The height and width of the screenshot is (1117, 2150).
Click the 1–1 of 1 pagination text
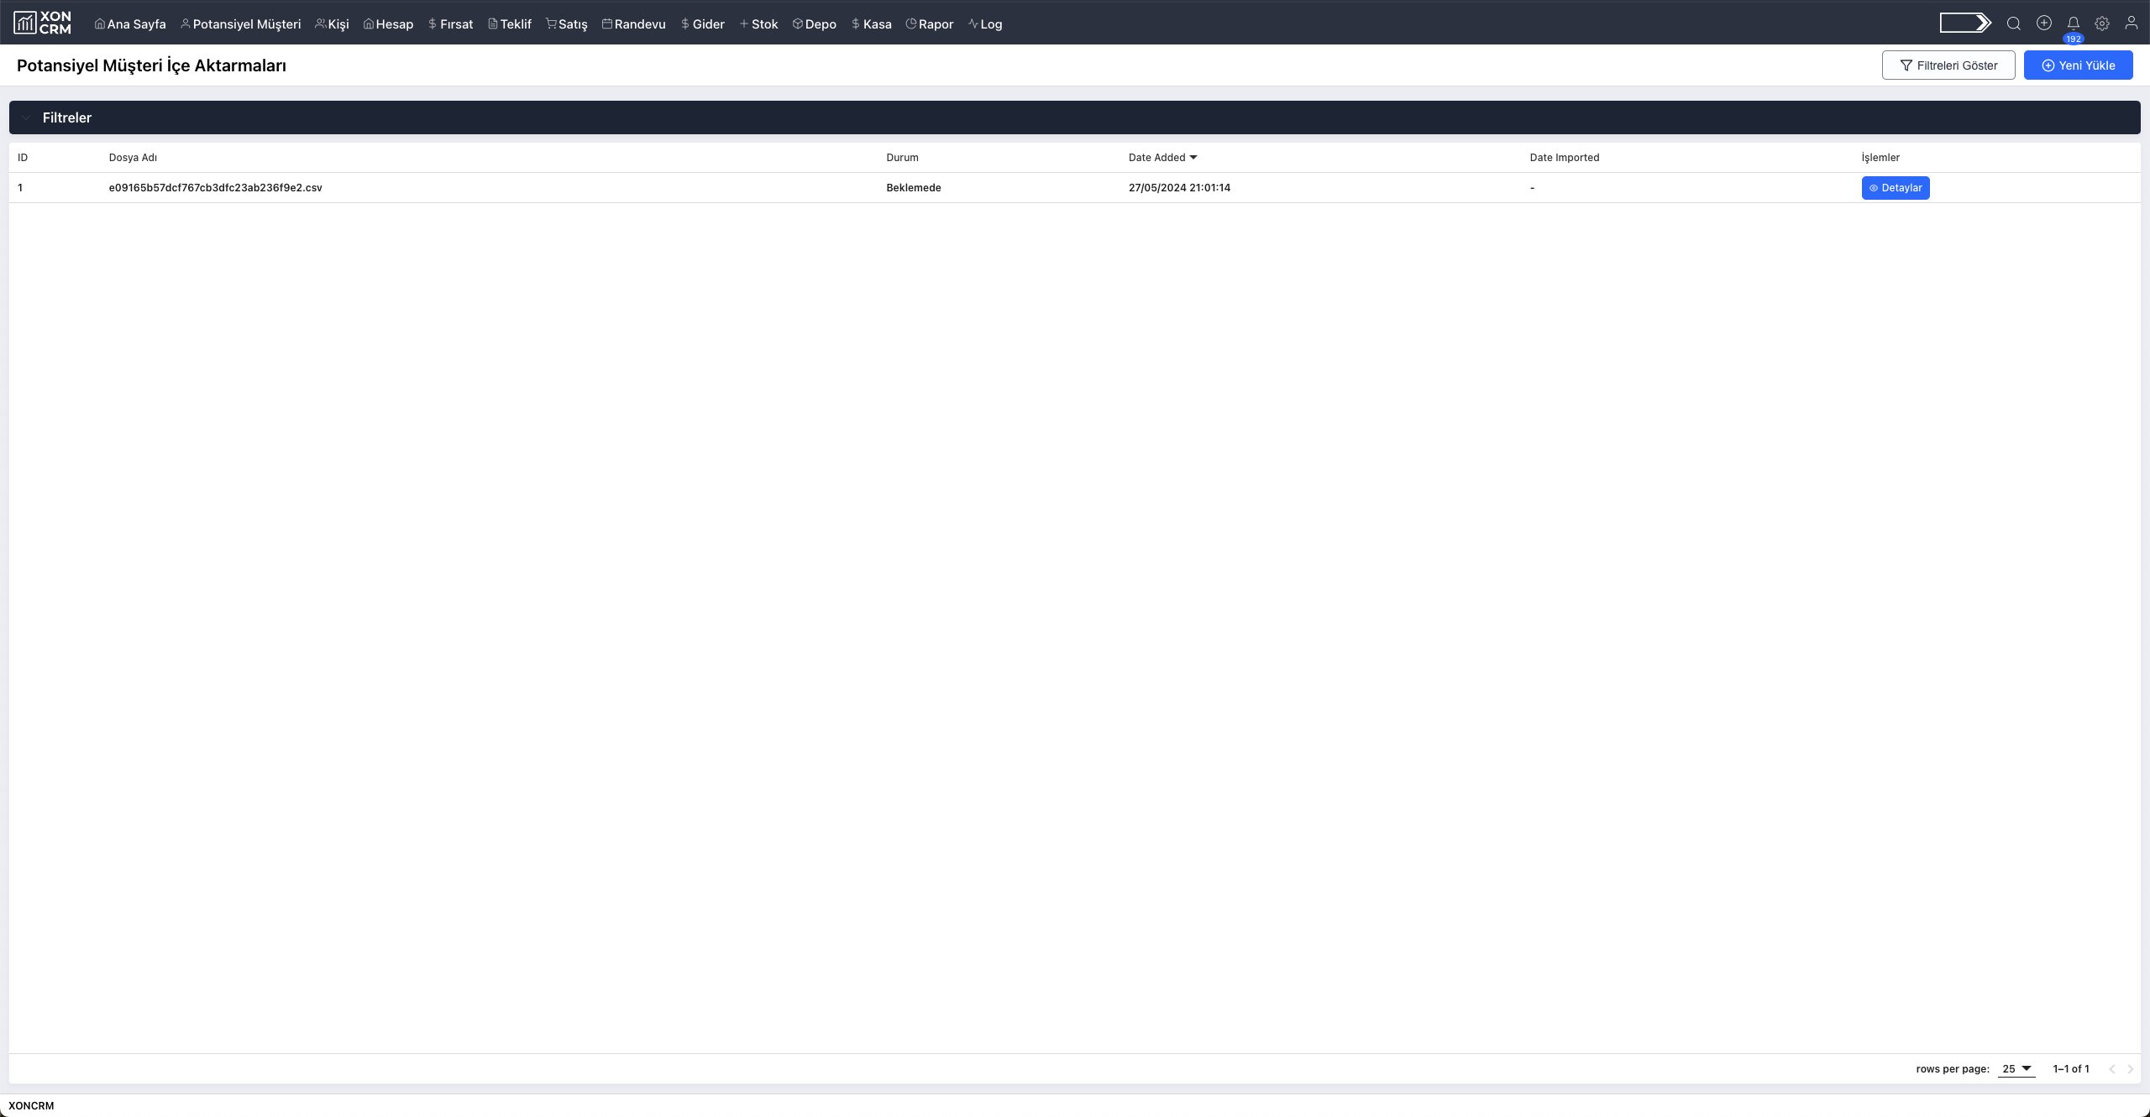pos(2071,1069)
